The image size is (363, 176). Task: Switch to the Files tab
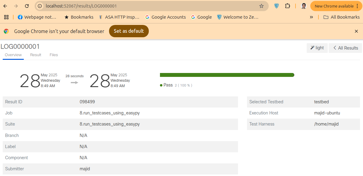click(x=54, y=55)
